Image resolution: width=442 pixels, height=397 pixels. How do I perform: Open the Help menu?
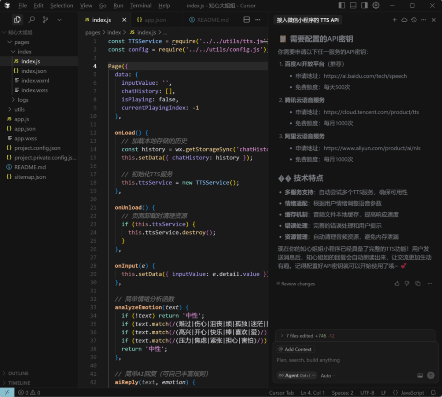[x=164, y=6]
